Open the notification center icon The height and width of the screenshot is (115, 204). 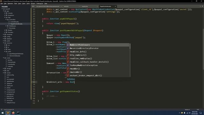pyautogui.click(x=200, y=113)
